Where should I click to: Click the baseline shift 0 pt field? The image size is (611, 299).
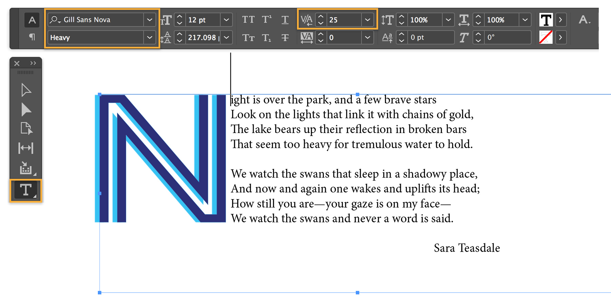pos(430,37)
